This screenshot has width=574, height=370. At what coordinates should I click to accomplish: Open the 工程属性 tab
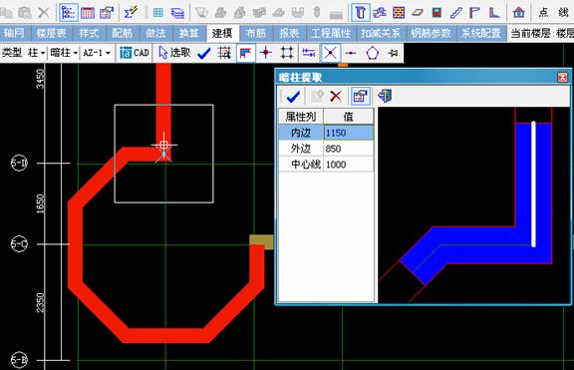[330, 33]
